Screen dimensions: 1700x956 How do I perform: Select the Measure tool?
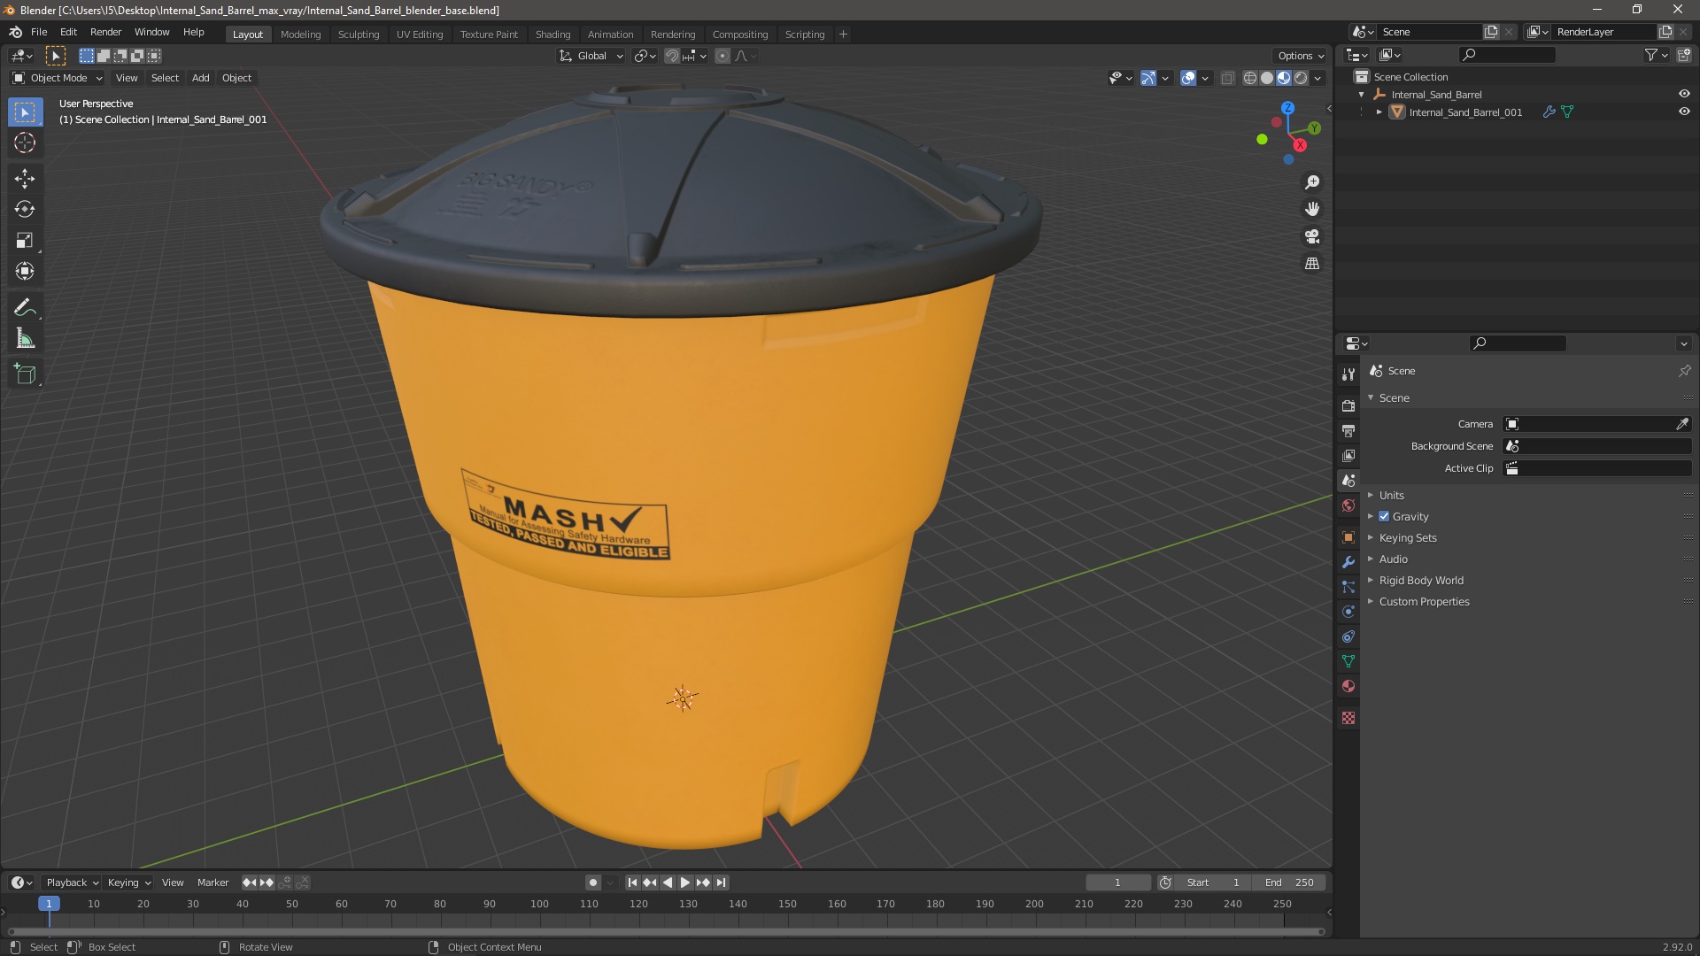(25, 338)
